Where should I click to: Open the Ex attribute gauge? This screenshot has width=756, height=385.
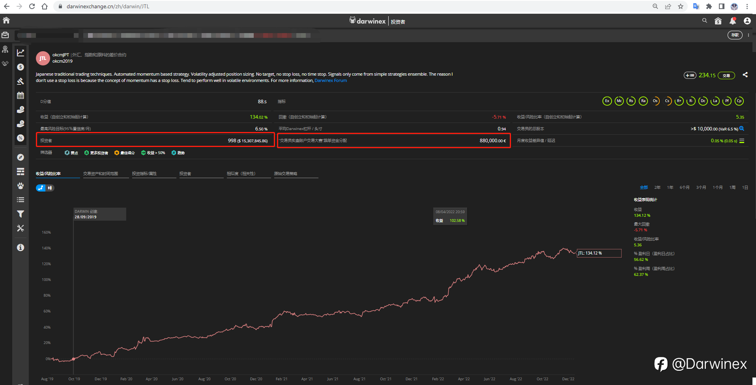[607, 101]
